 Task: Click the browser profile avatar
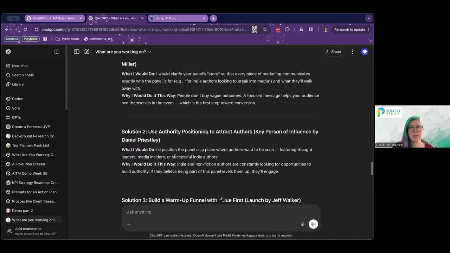point(326,30)
